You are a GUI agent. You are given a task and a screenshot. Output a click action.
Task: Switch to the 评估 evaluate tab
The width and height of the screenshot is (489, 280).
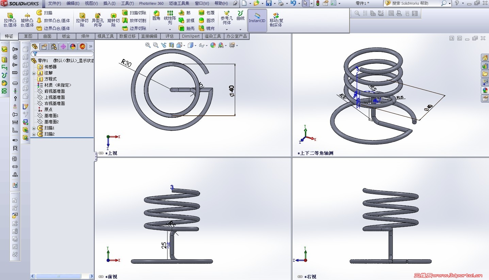point(169,36)
